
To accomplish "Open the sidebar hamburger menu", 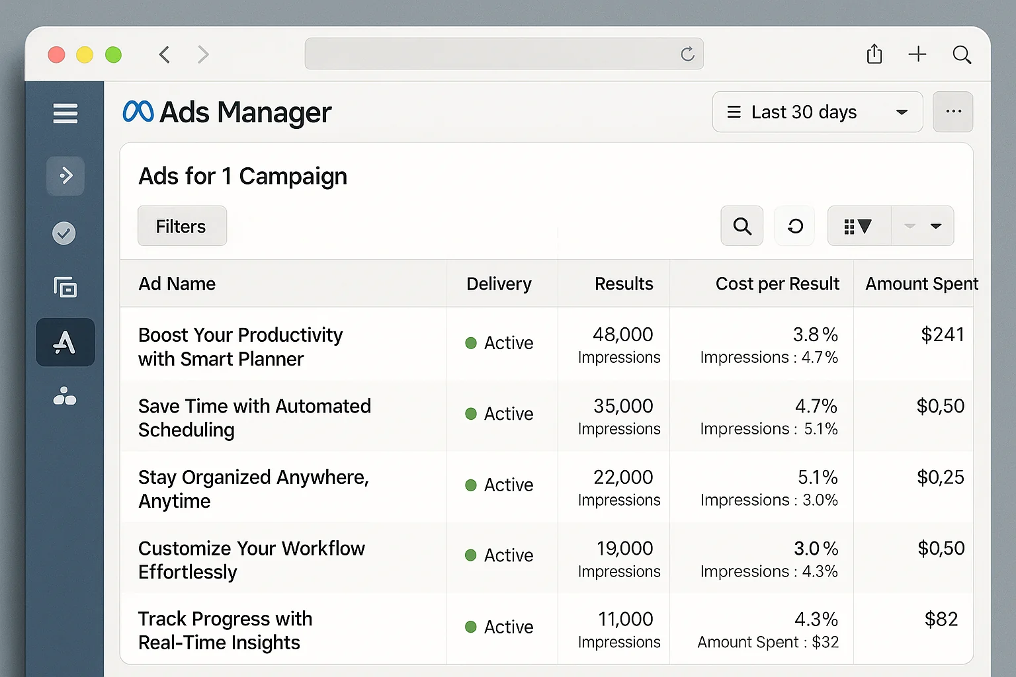I will [x=65, y=114].
